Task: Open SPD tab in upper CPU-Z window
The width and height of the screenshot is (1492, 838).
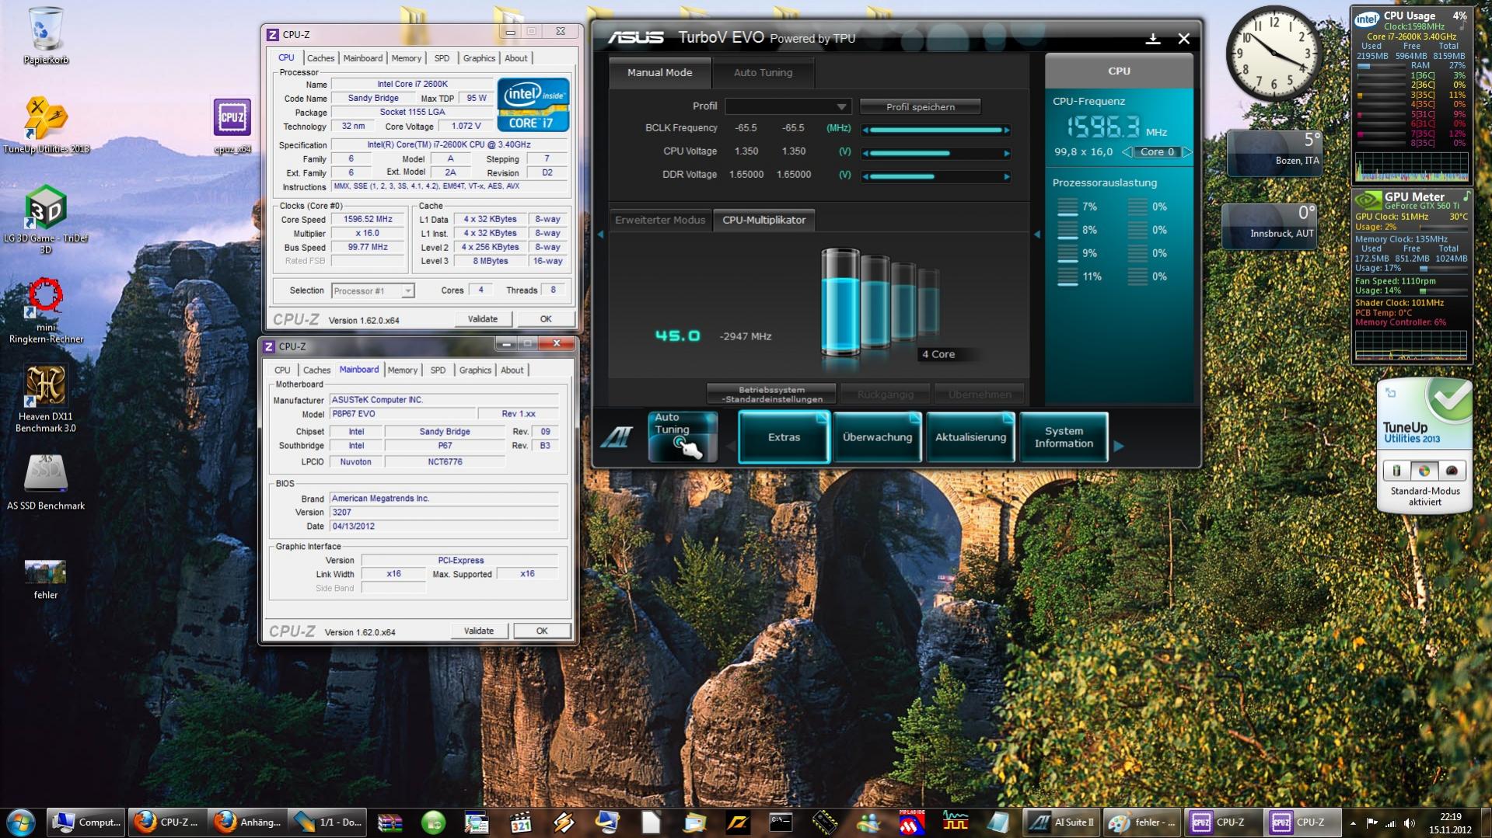Action: 442,58
